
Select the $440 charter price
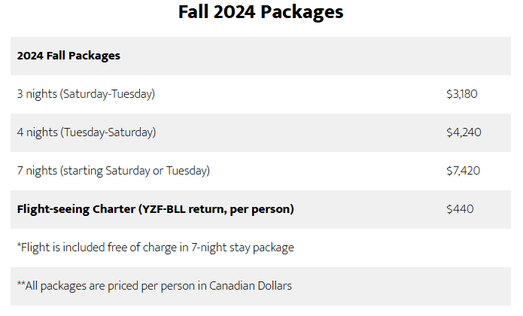(x=460, y=209)
